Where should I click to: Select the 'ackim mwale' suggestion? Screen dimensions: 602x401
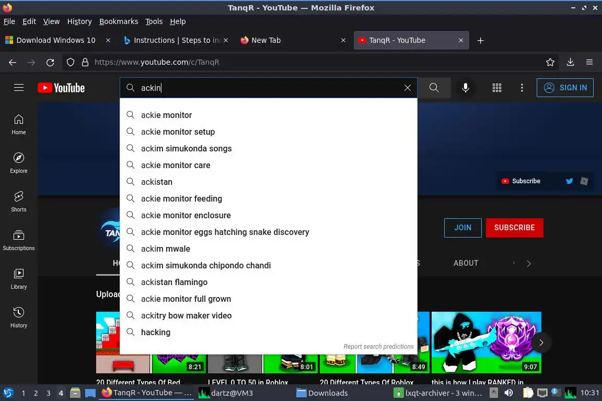pos(269,249)
